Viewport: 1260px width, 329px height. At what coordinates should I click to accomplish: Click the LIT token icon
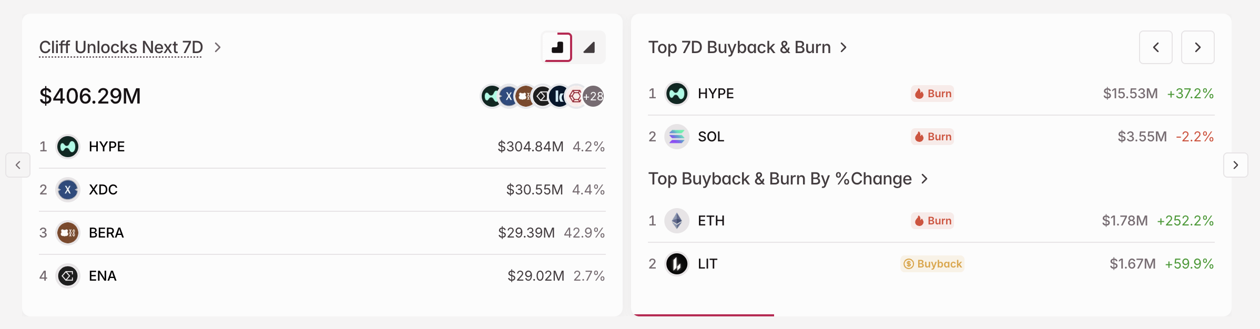click(x=677, y=264)
